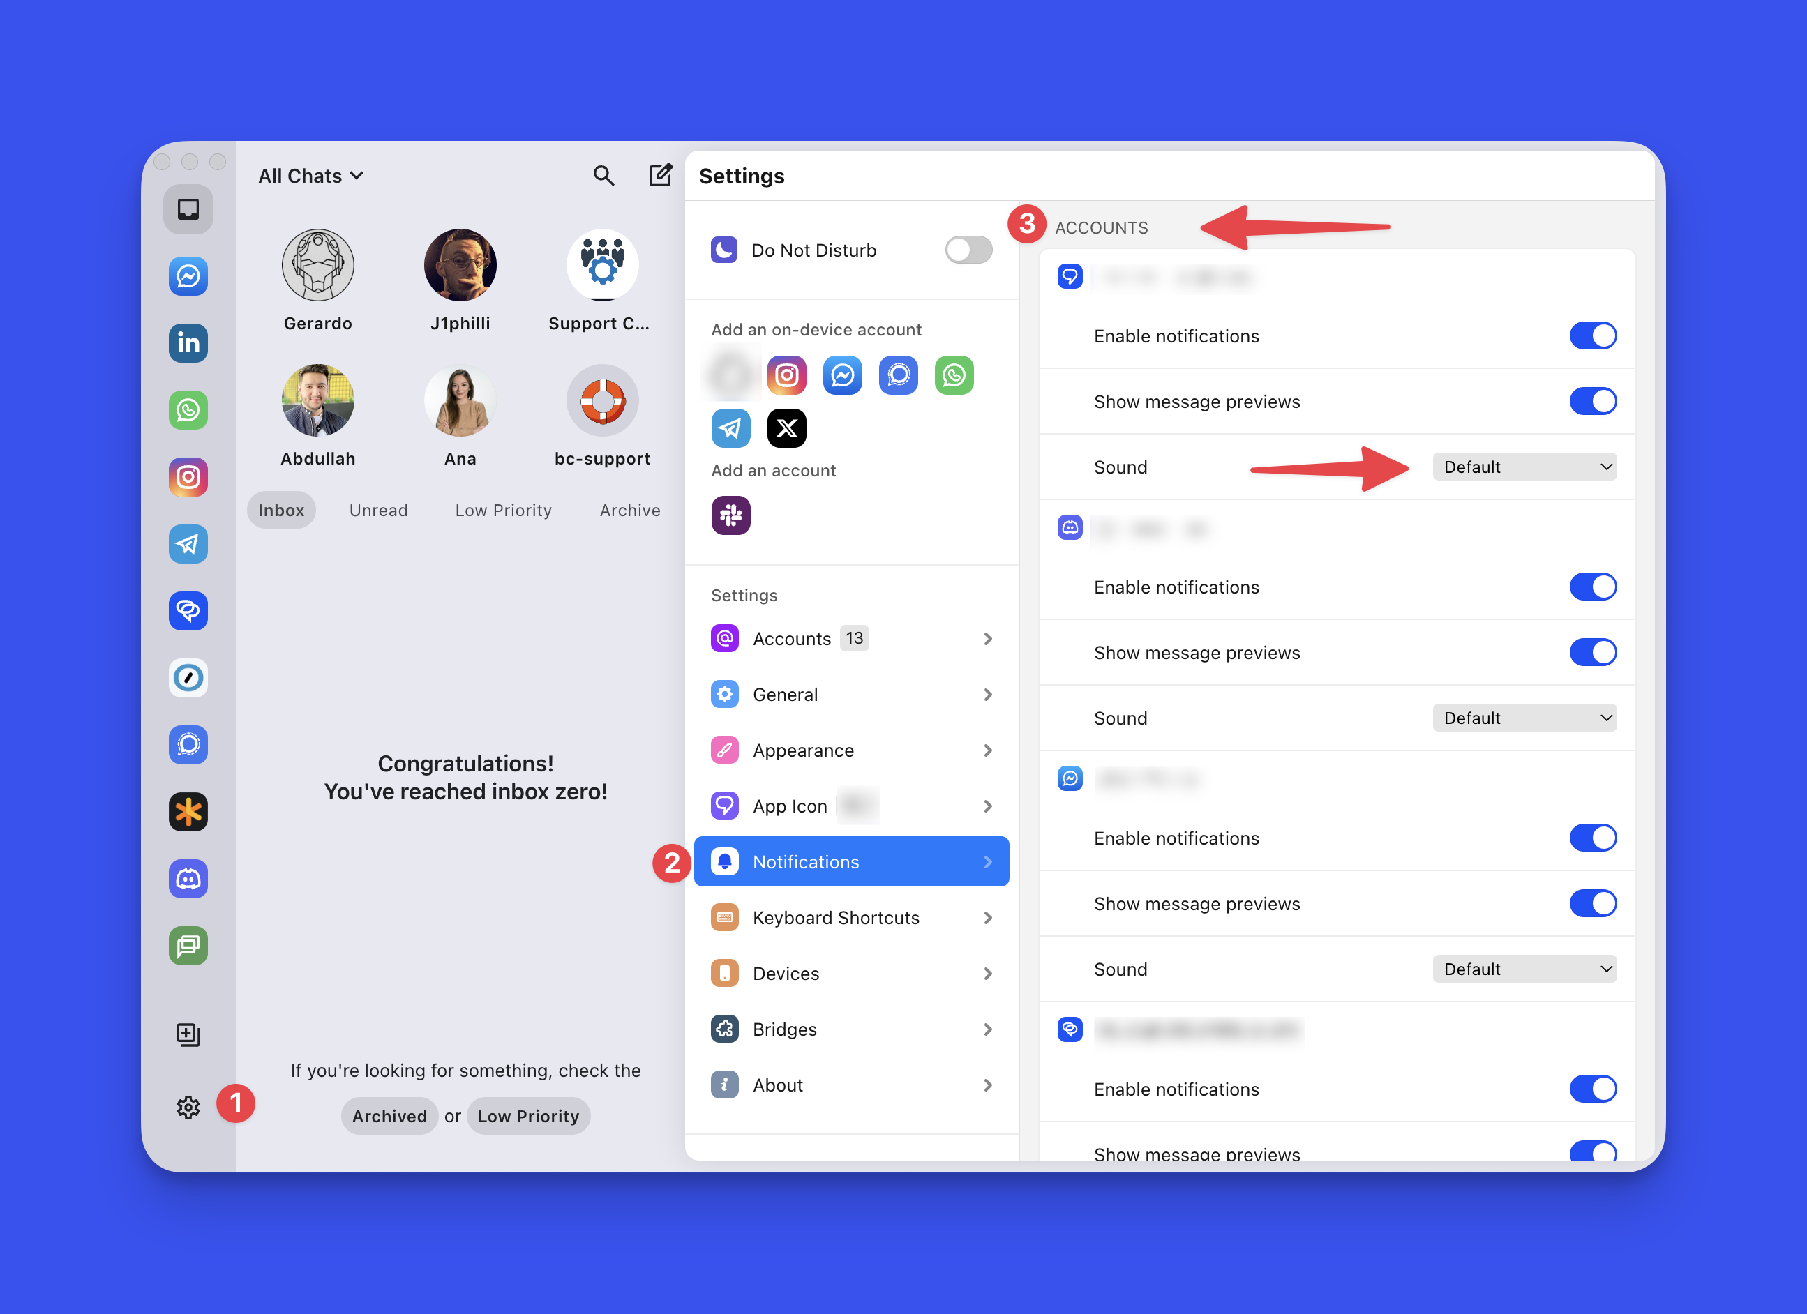Turn off first account's message previews

point(1592,401)
